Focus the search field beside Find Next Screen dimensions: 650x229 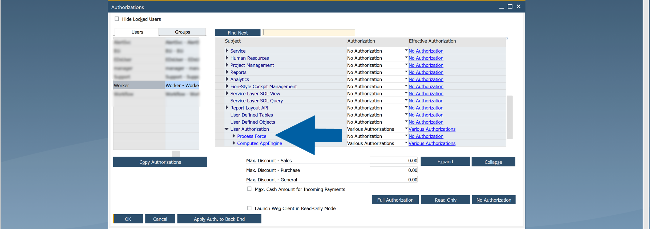tap(309, 33)
